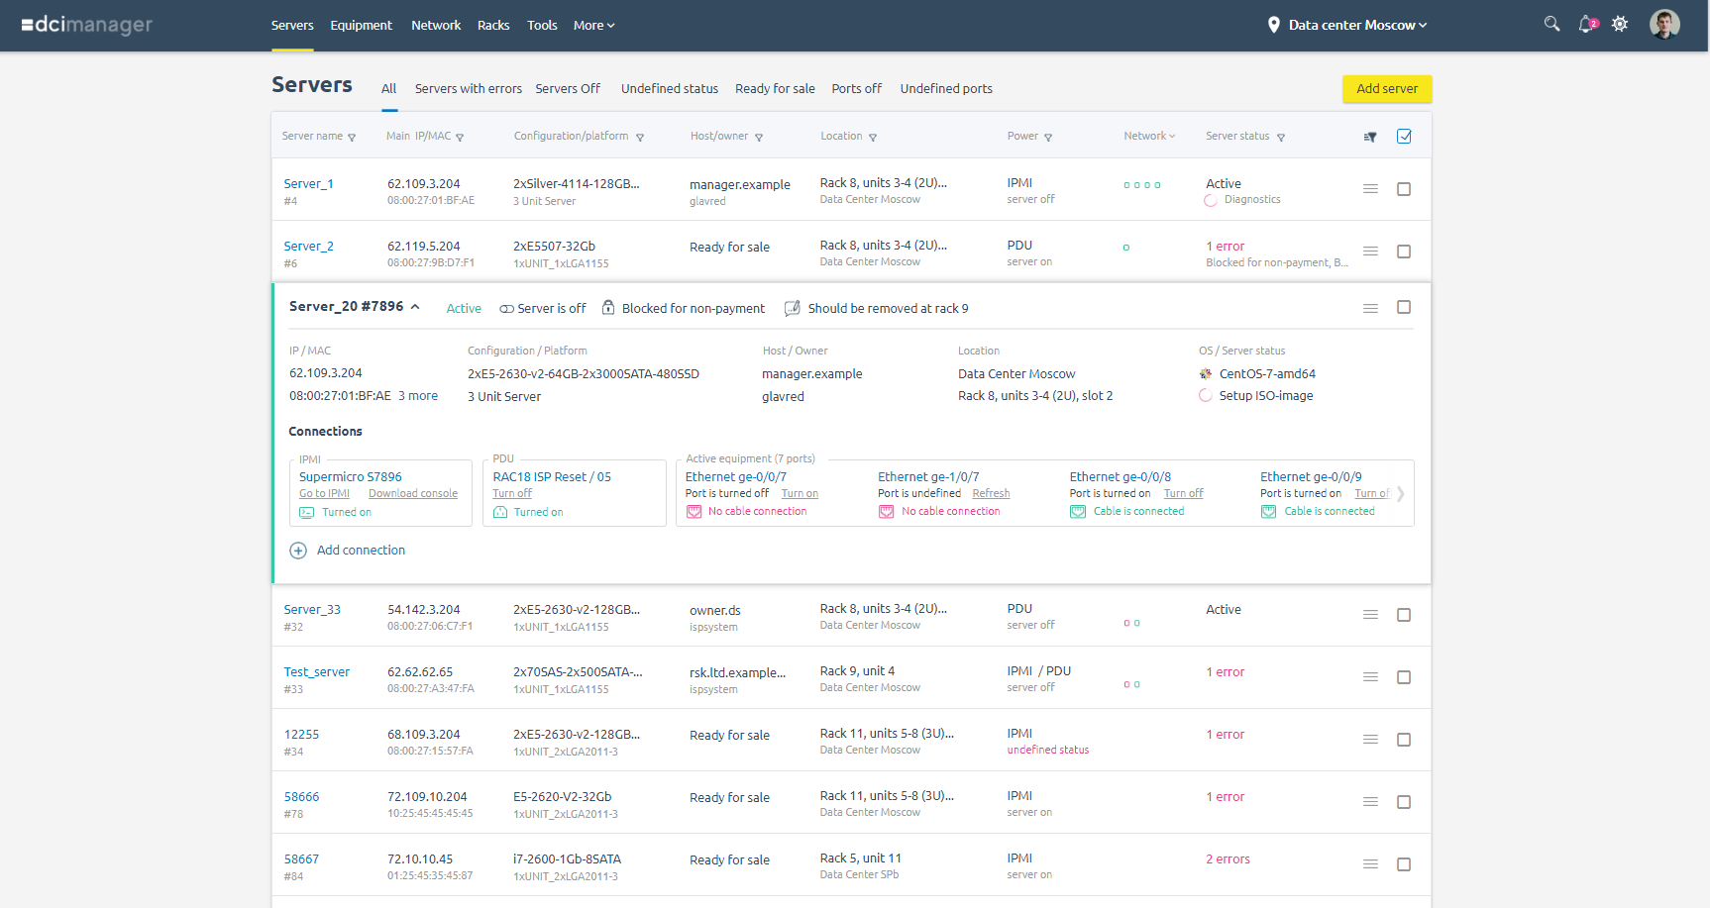The width and height of the screenshot is (1710, 908).
Task: Click Server_1 network port indicators
Action: (x=1142, y=185)
